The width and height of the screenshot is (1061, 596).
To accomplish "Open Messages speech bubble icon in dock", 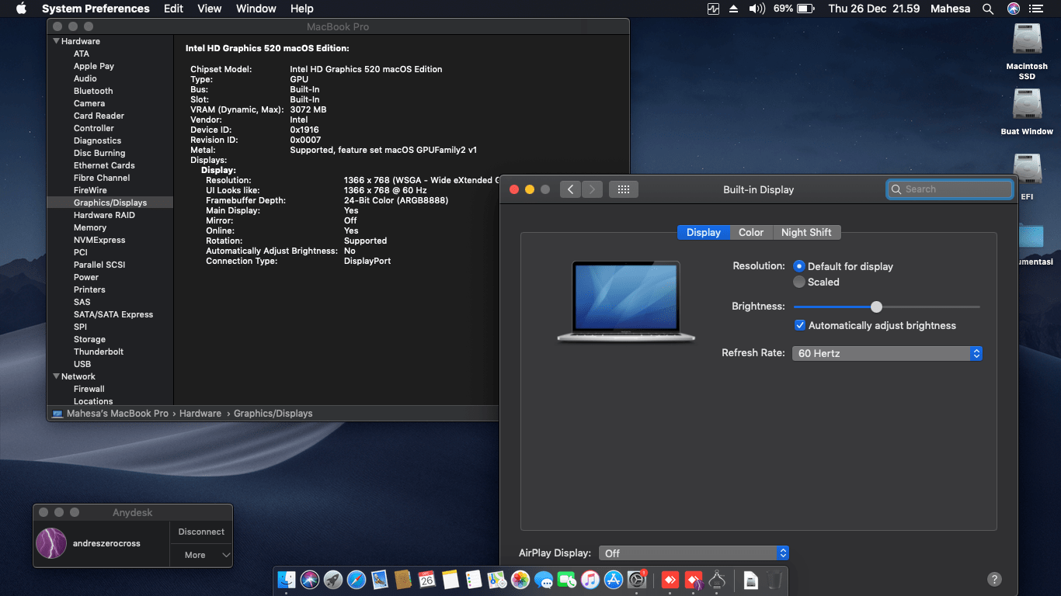I will [x=544, y=579].
